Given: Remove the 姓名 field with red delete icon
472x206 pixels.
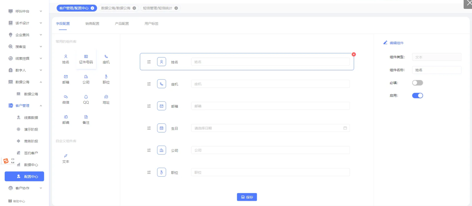Looking at the screenshot, I should [354, 54].
